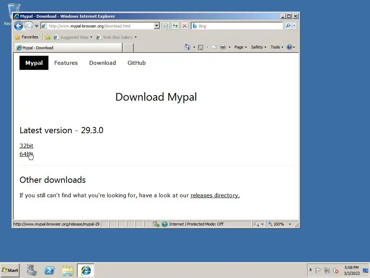The image size is (370, 278).
Task: Open Web Slice Gallery dropdown
Action: [116, 37]
